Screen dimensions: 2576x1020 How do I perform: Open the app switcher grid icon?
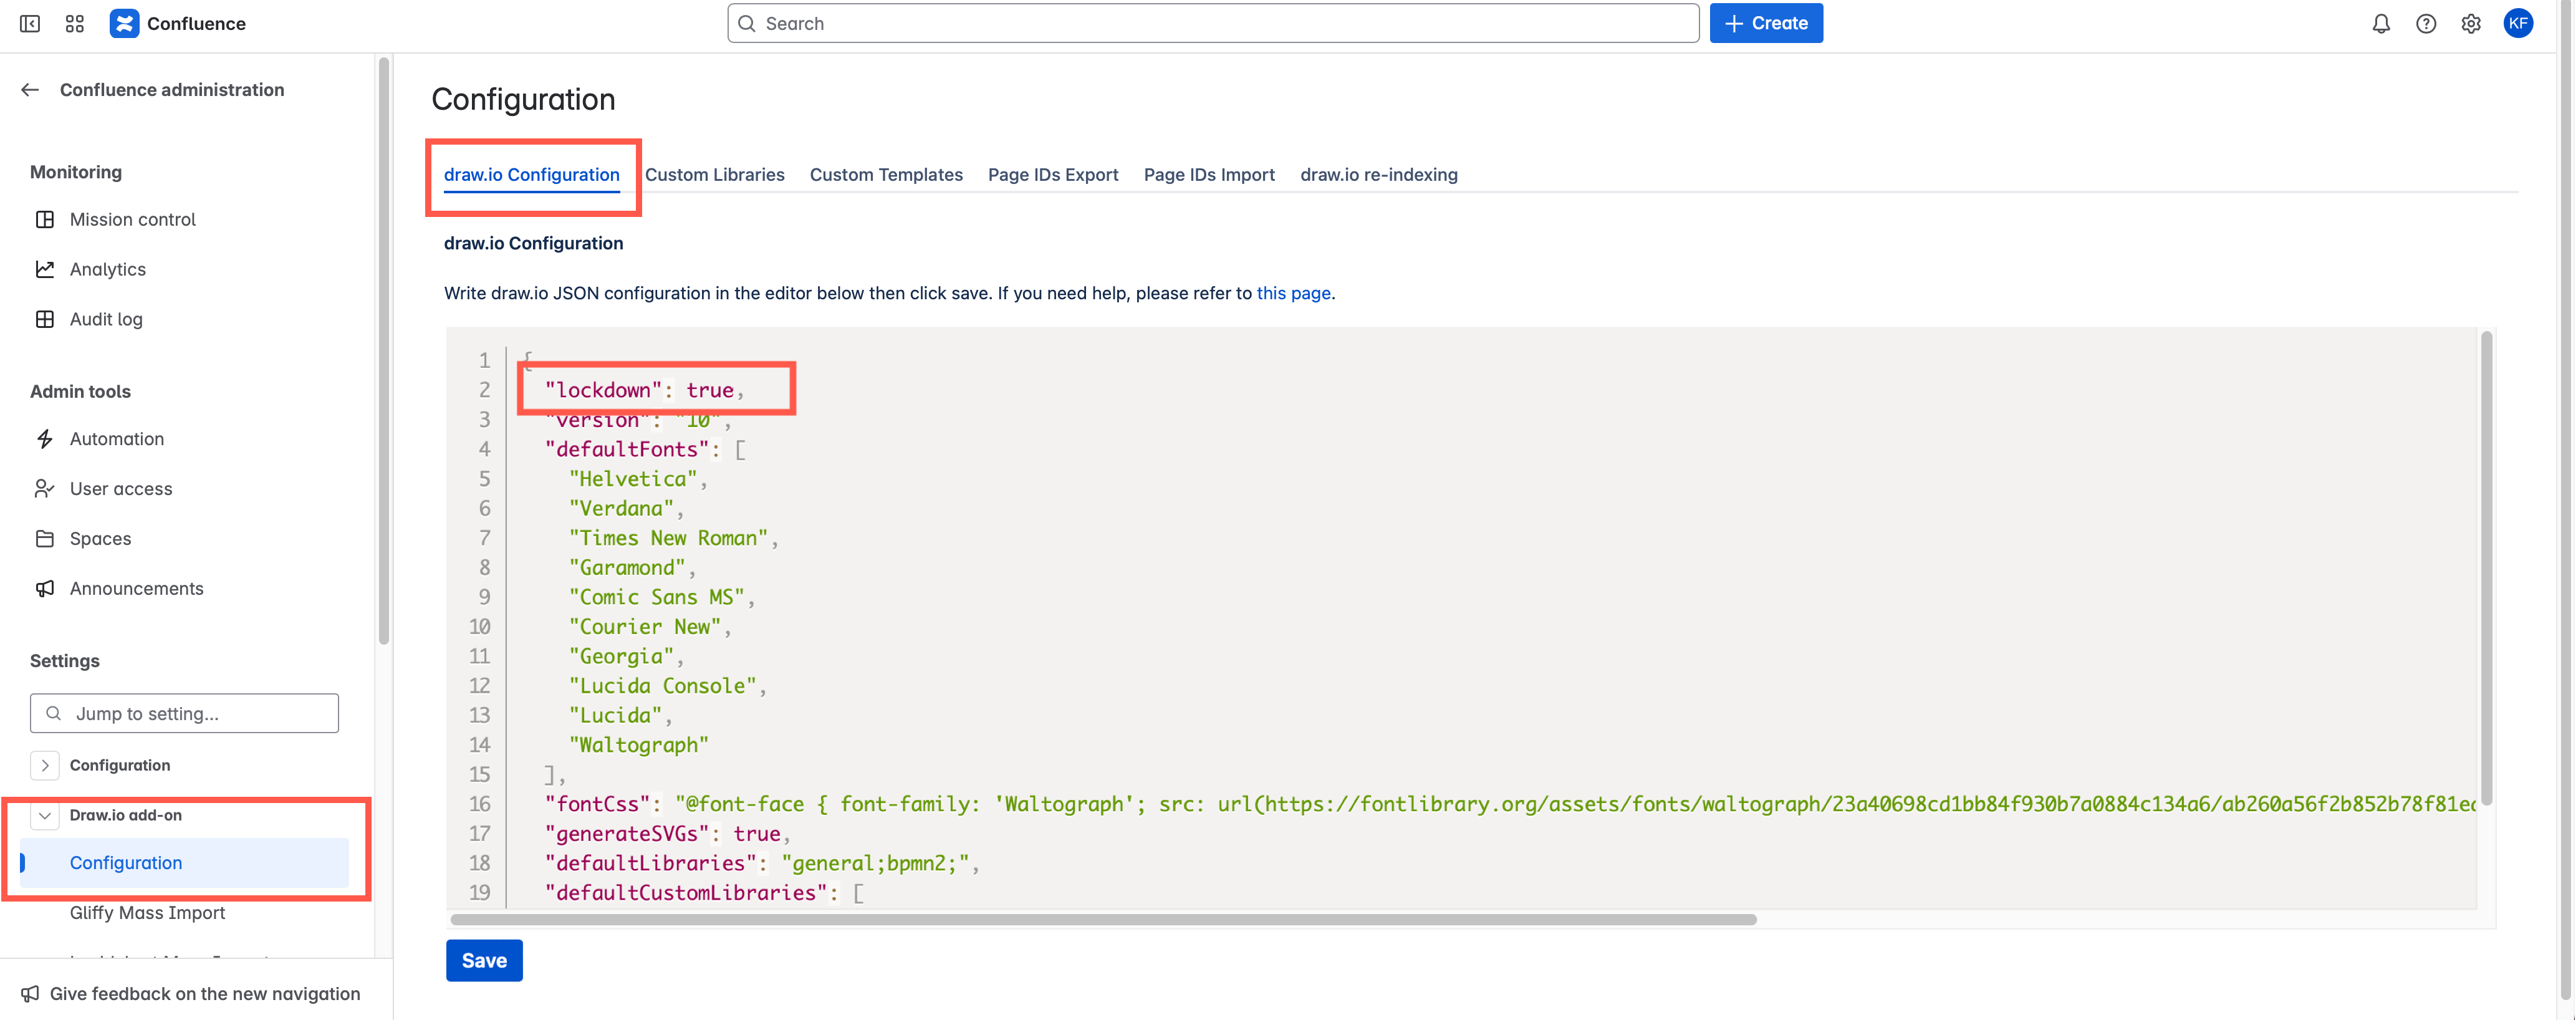pos(73,23)
